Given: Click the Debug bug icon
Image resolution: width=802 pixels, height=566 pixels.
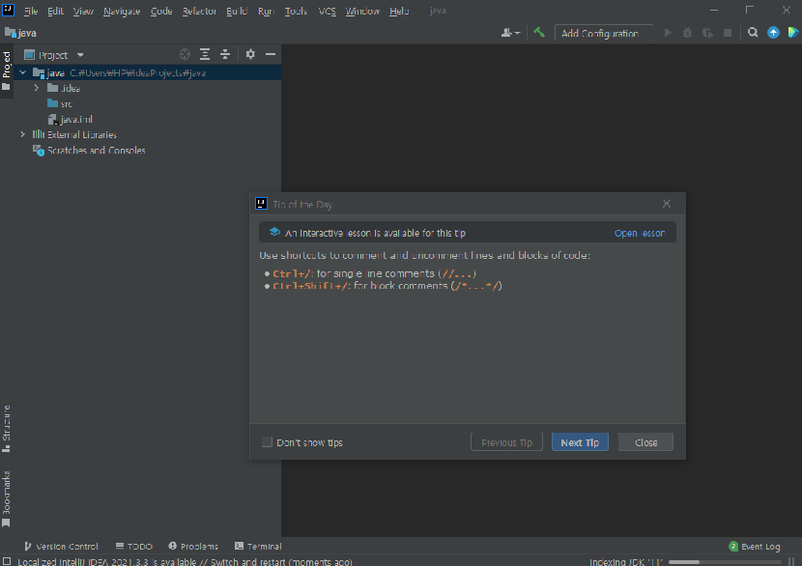Looking at the screenshot, I should [687, 33].
